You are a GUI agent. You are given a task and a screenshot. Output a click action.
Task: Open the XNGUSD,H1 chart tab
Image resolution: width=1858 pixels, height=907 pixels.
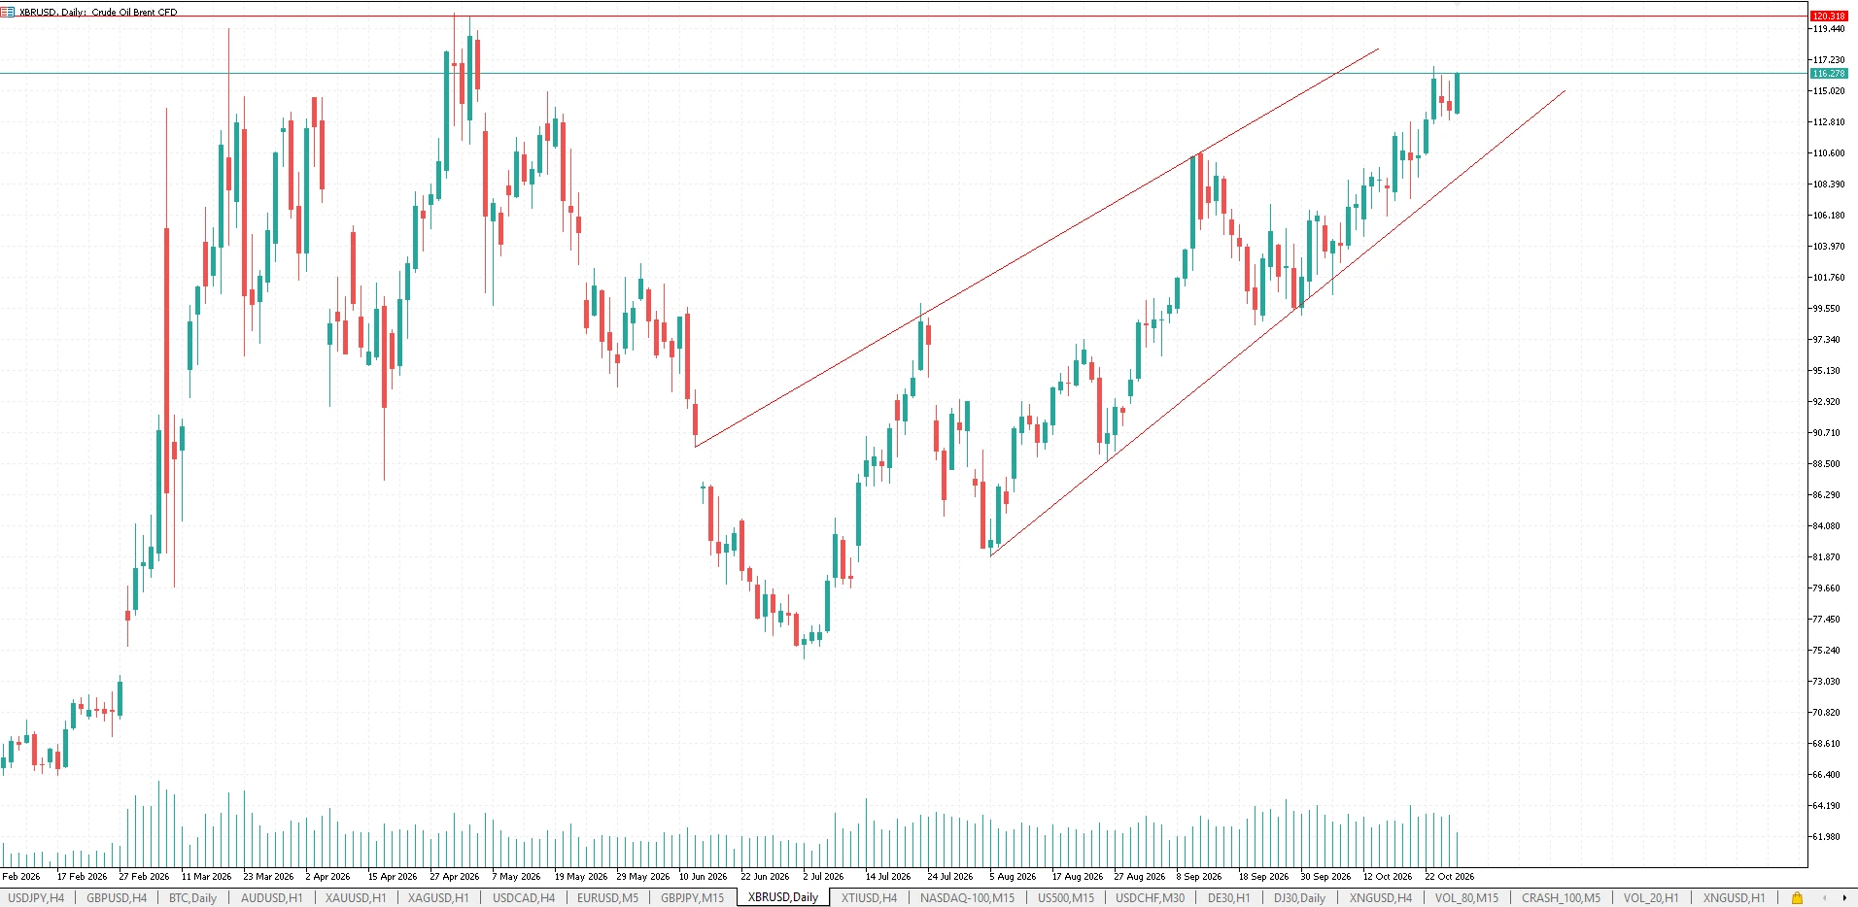pos(1734,898)
